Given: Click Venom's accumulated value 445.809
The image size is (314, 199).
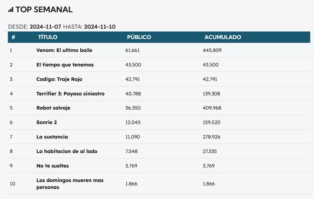Looking at the screenshot, I should tap(213, 50).
